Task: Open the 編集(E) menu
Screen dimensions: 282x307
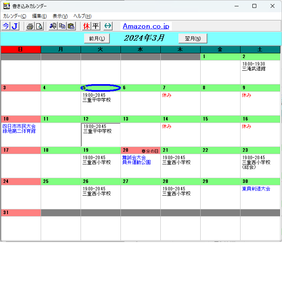Action: click(x=39, y=16)
